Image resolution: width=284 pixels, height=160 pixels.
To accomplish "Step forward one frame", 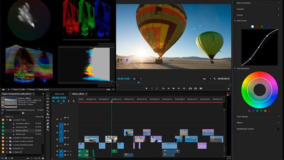I will pyautogui.click(x=179, y=88).
